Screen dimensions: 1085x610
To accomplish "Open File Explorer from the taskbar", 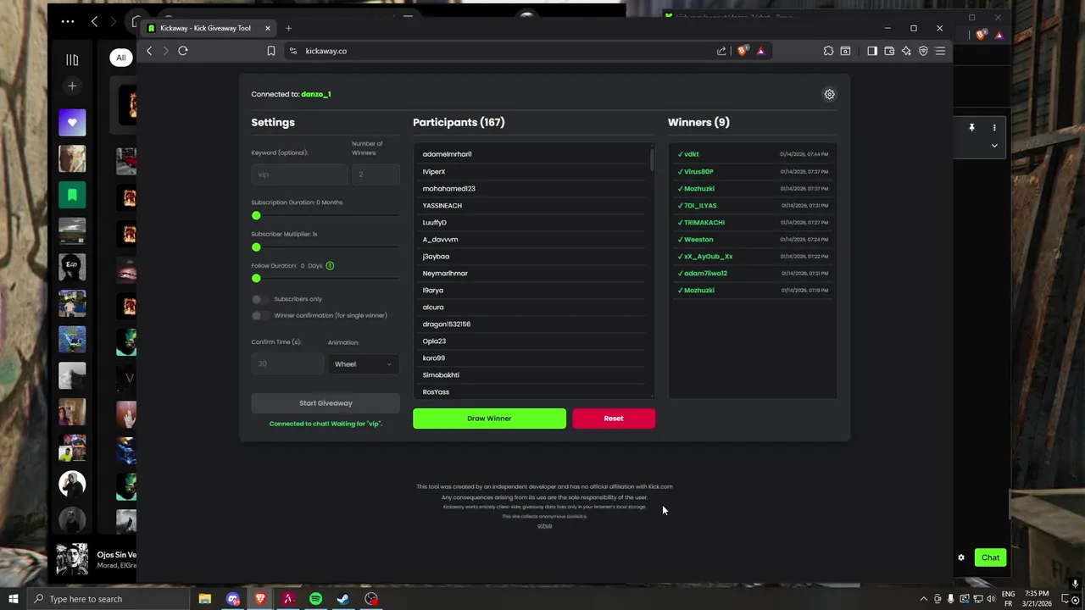I will coord(205,599).
